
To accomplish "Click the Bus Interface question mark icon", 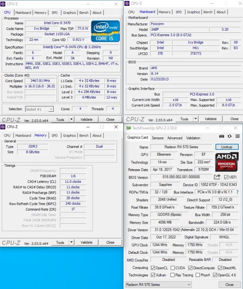I will 238,192.
